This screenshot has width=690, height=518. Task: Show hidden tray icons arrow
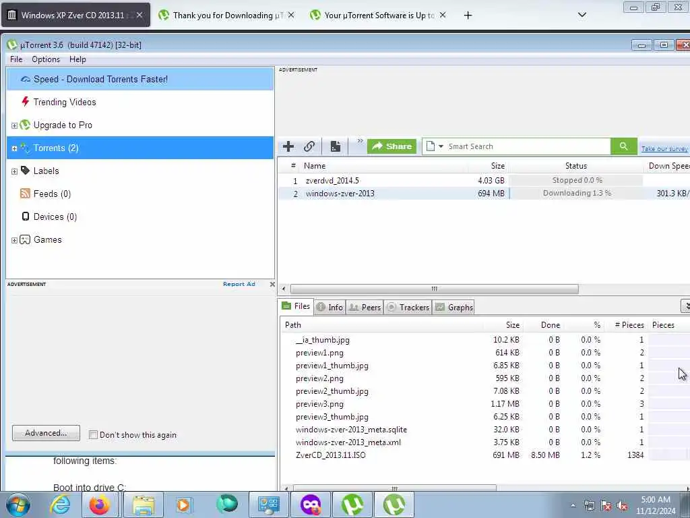[573, 506]
